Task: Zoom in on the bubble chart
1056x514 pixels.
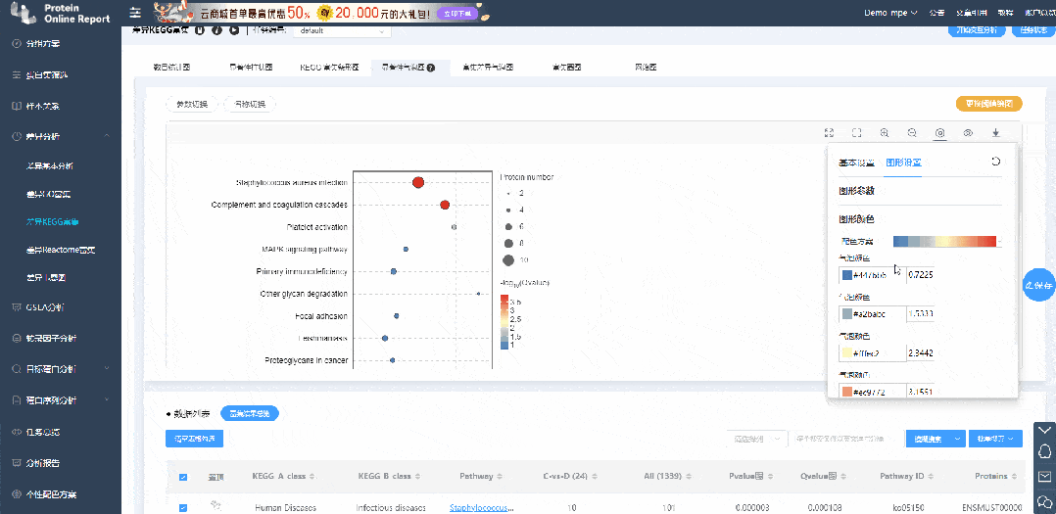Action: click(x=884, y=132)
